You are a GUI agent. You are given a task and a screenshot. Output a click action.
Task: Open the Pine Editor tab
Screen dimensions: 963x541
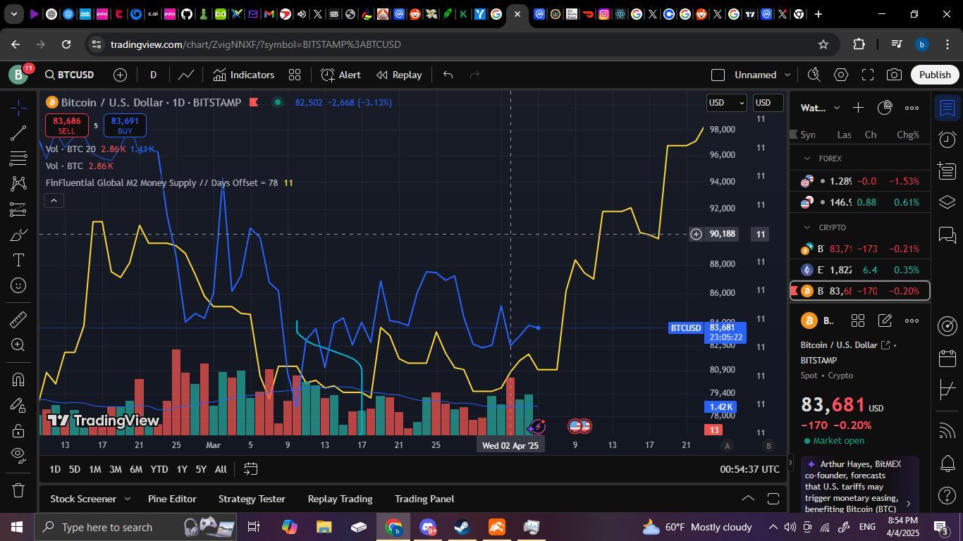point(172,499)
